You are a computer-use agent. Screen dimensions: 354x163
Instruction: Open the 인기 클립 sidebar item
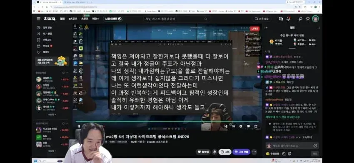tap(44, 34)
